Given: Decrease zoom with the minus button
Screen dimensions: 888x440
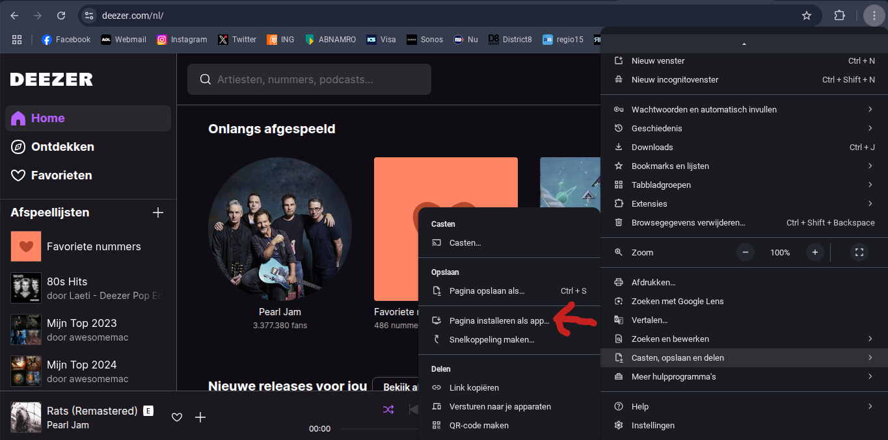Looking at the screenshot, I should point(746,252).
